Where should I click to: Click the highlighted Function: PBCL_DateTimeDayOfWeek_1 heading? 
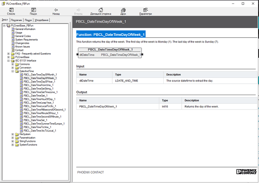point(111,34)
